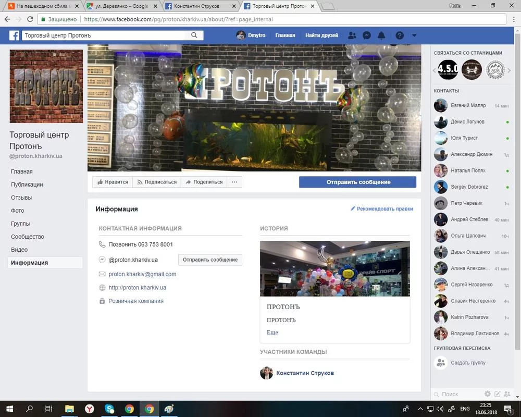
Task: Click the Facebook logo icon
Action: [14, 35]
